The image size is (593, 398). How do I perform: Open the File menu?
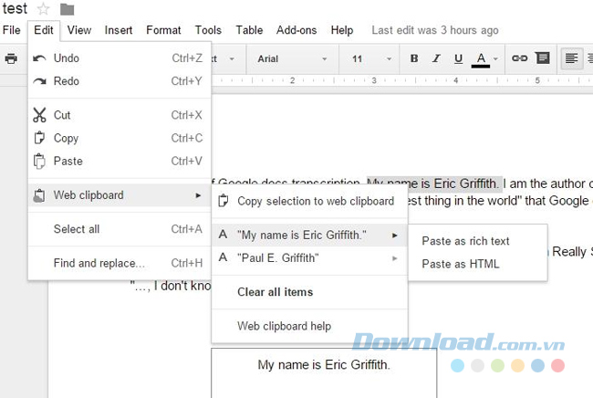[x=11, y=30]
